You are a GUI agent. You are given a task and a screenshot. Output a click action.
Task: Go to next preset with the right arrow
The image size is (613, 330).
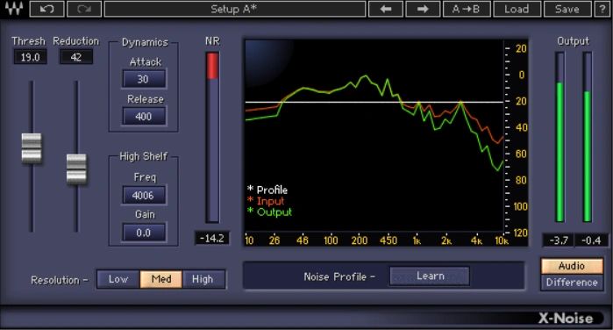point(423,9)
